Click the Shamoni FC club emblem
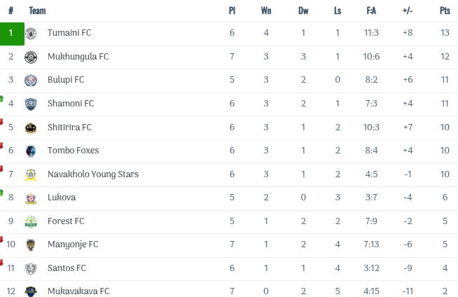458x297 pixels. tap(31, 104)
